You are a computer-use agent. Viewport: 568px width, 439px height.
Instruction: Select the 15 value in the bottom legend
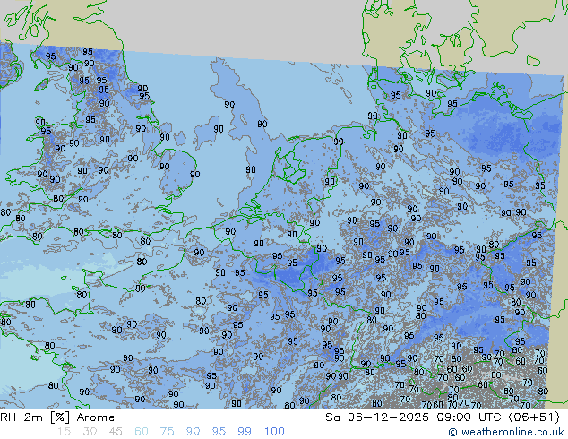coord(64,432)
